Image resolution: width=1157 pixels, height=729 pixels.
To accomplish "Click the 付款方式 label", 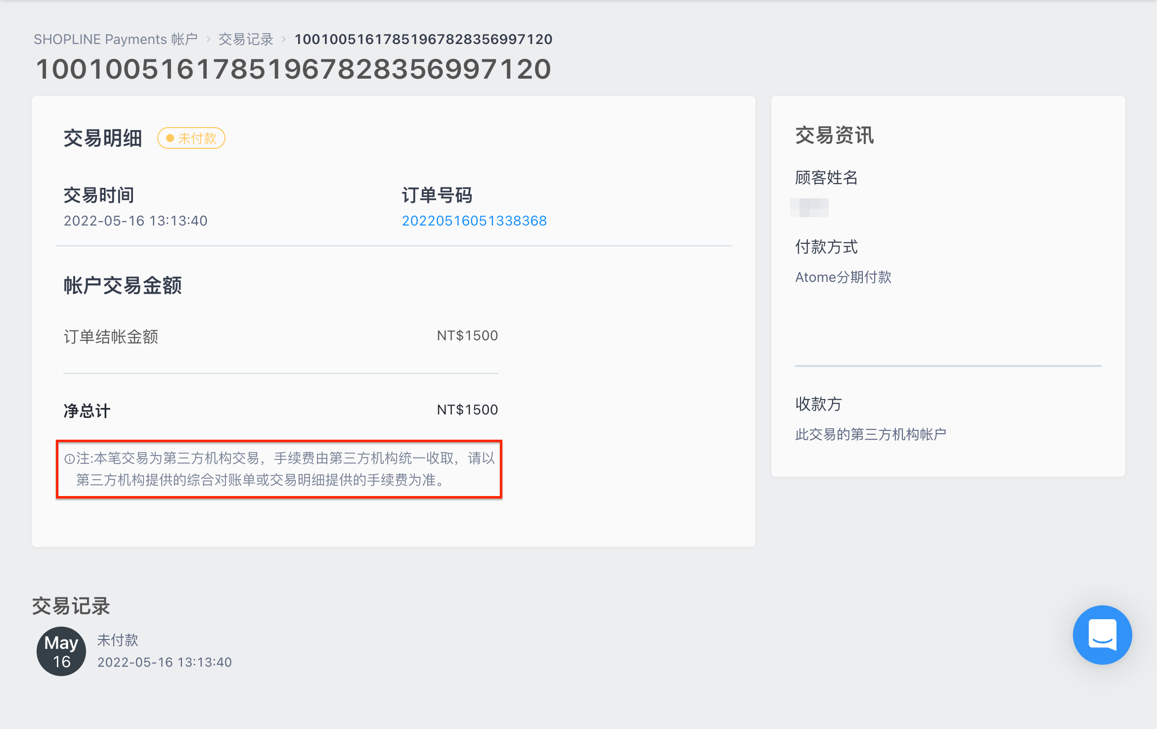I will tap(826, 246).
